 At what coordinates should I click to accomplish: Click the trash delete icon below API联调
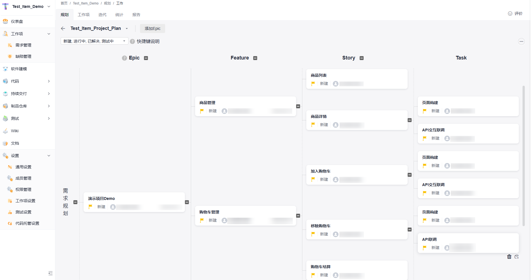[509, 257]
